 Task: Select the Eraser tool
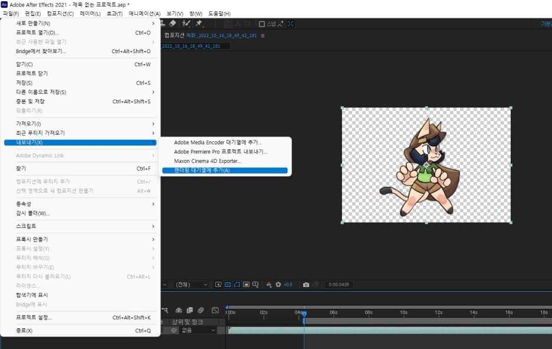pos(172,23)
